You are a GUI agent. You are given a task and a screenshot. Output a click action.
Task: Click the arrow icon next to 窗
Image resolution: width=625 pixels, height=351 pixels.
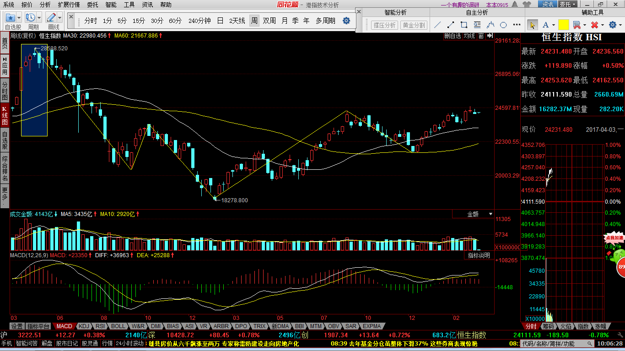click(490, 35)
